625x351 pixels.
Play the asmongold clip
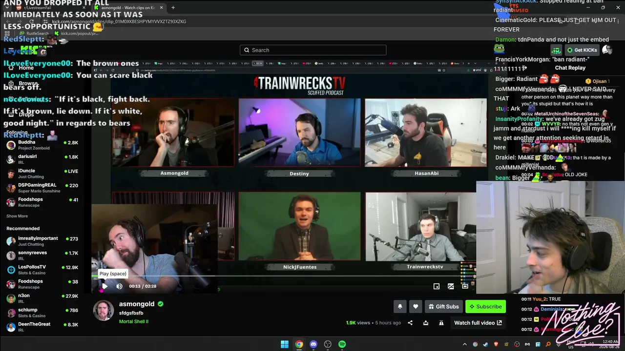point(104,286)
